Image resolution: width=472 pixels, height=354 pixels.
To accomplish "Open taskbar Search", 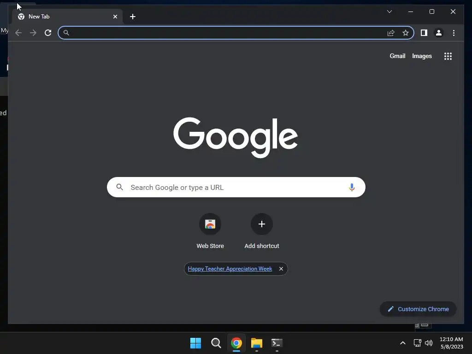I will (216, 343).
